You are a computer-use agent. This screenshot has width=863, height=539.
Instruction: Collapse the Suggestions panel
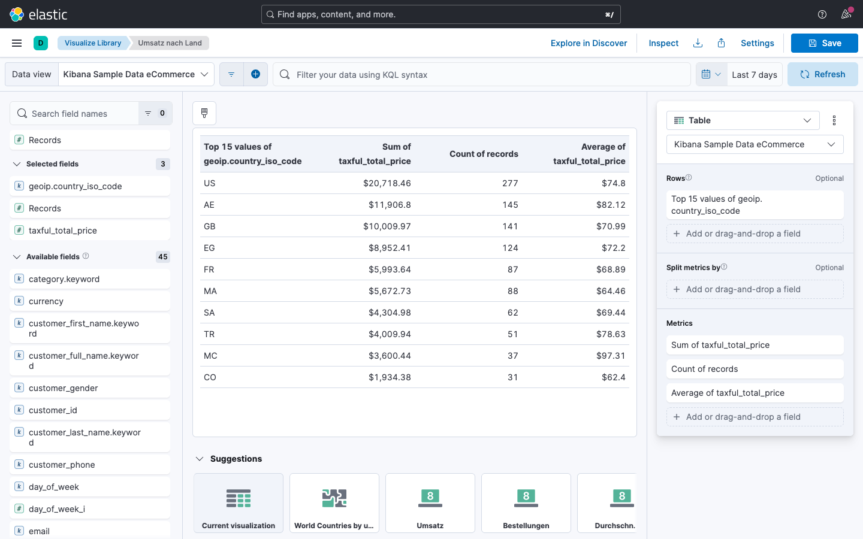200,459
